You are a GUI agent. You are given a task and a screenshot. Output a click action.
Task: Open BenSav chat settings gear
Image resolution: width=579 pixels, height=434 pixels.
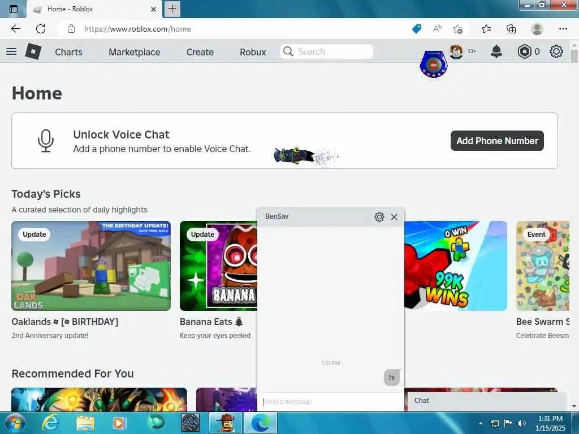[379, 217]
